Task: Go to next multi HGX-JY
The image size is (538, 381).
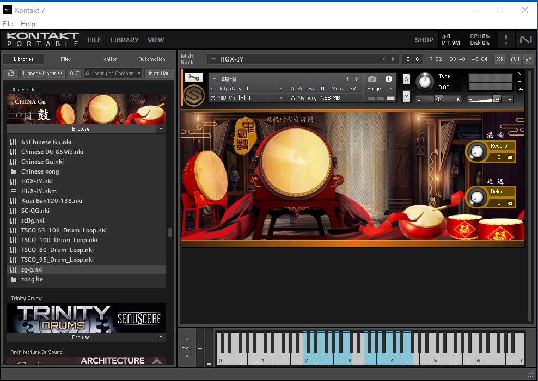Action: point(393,59)
